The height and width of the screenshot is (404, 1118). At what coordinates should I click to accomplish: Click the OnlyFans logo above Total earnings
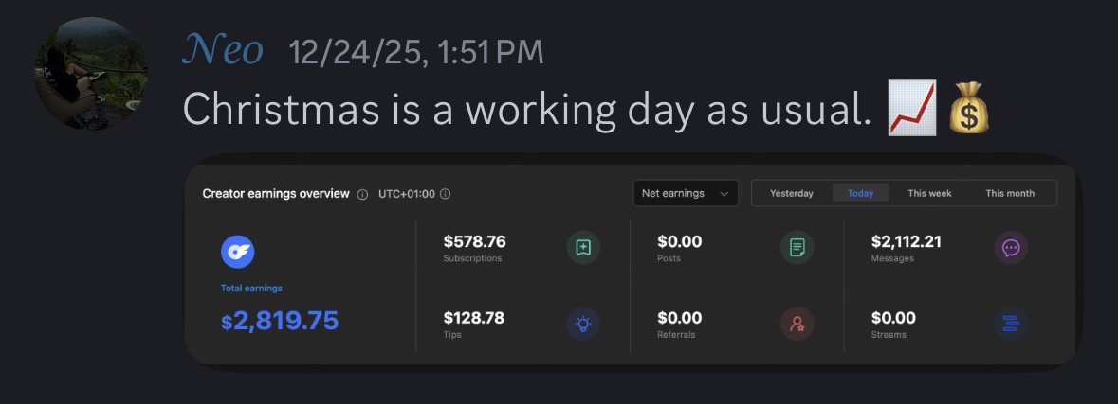tap(237, 251)
